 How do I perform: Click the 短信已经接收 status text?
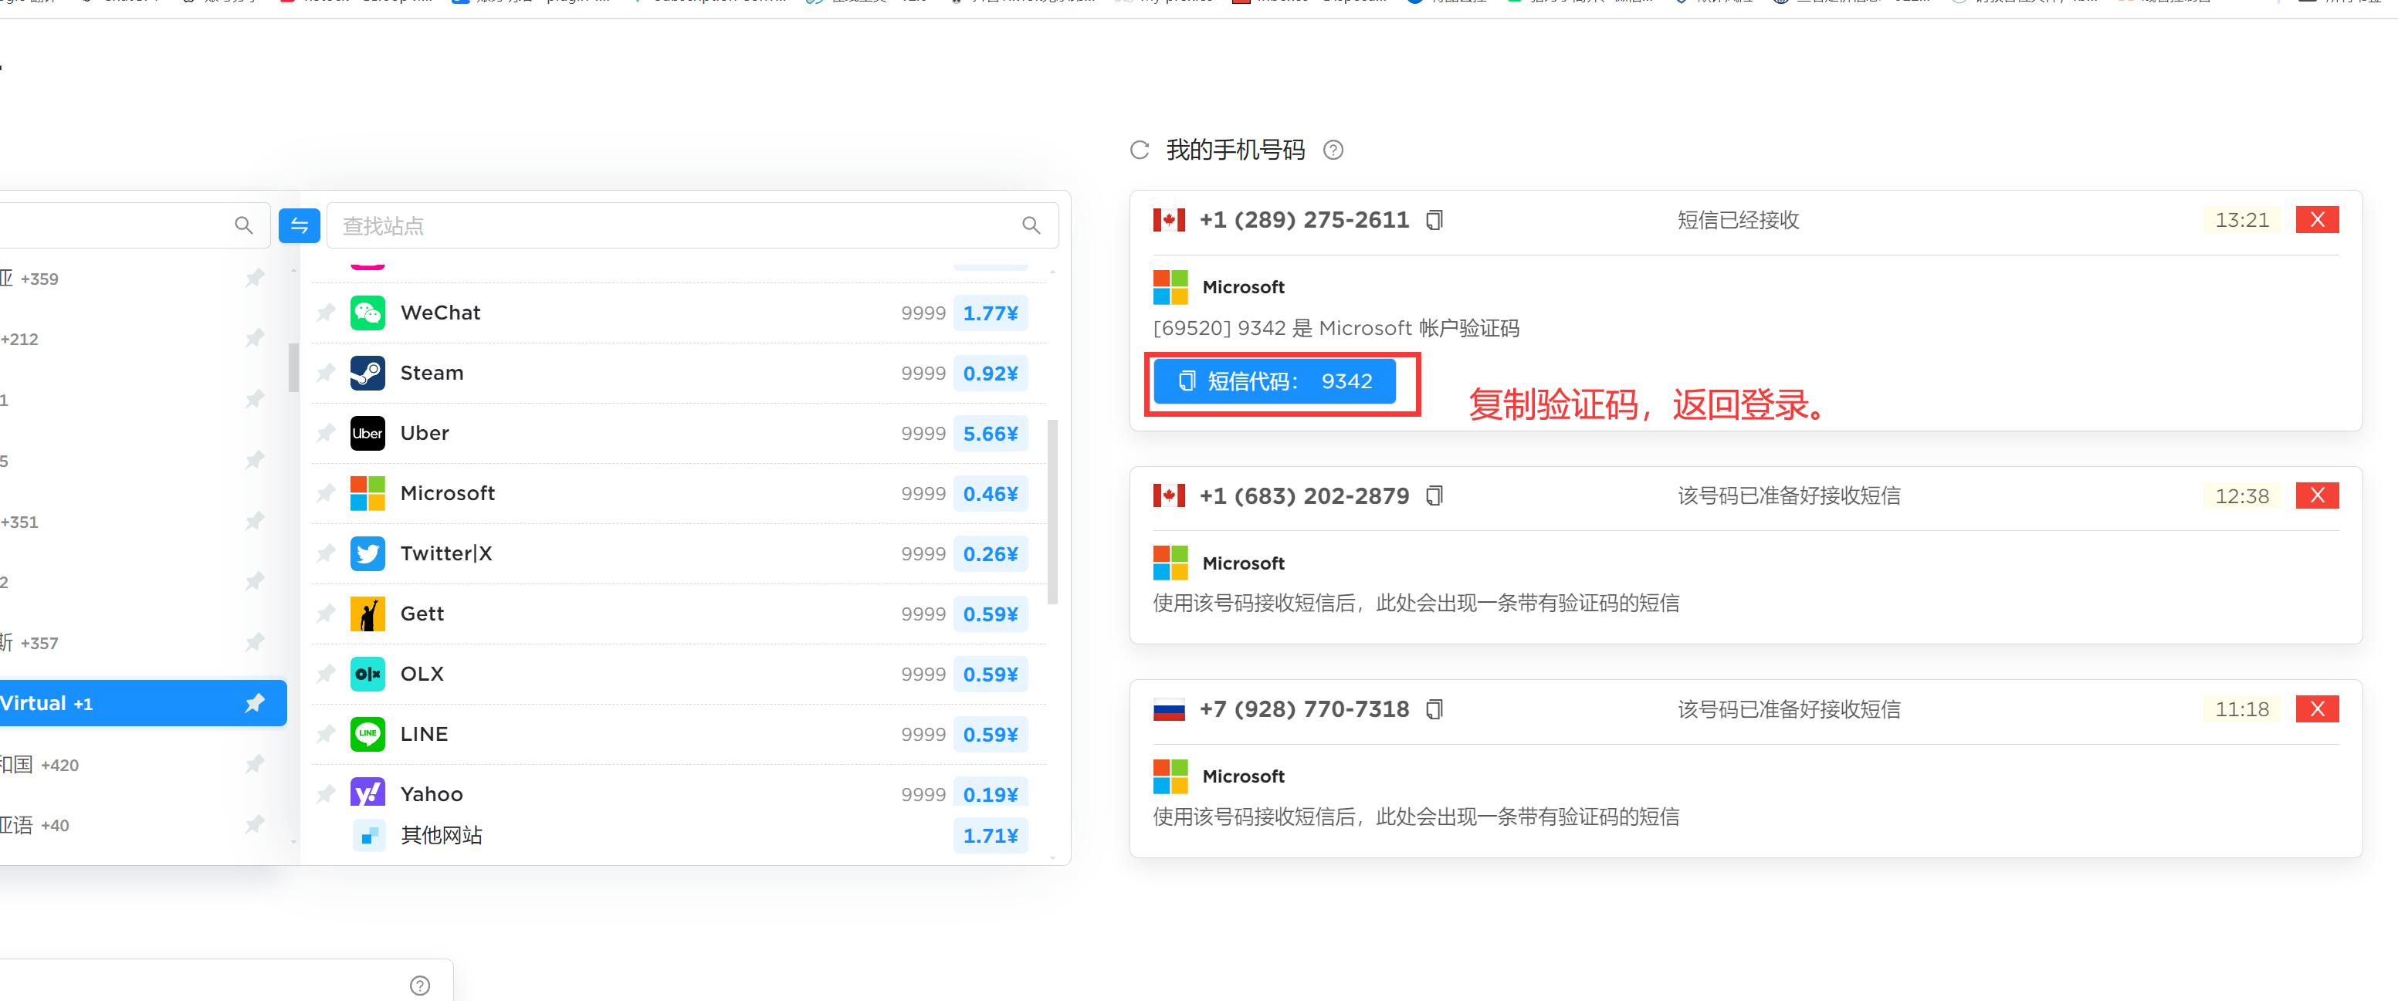click(x=1738, y=219)
